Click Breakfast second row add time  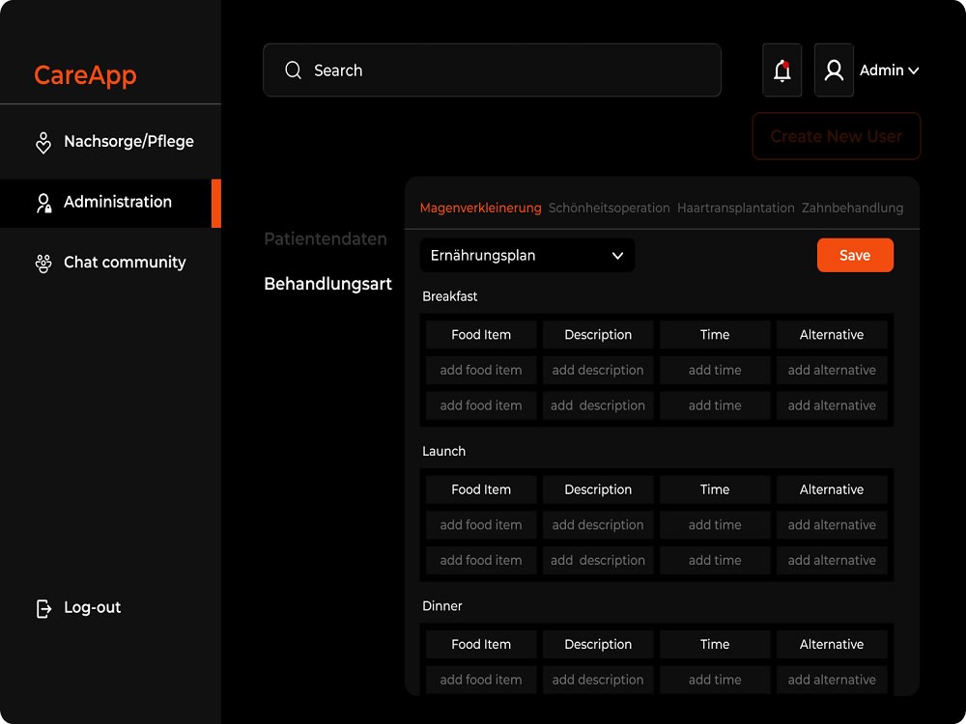pos(715,405)
